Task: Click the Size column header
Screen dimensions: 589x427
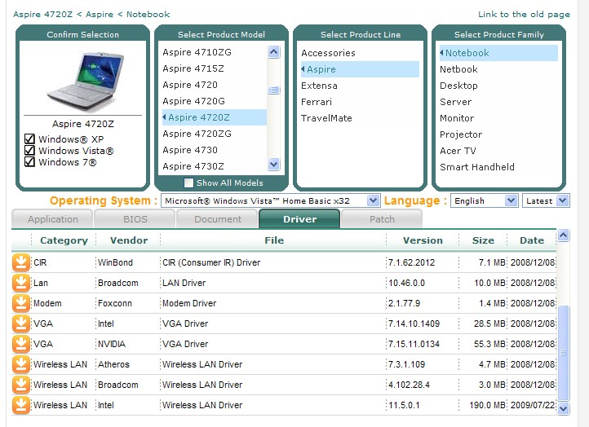Action: point(483,240)
